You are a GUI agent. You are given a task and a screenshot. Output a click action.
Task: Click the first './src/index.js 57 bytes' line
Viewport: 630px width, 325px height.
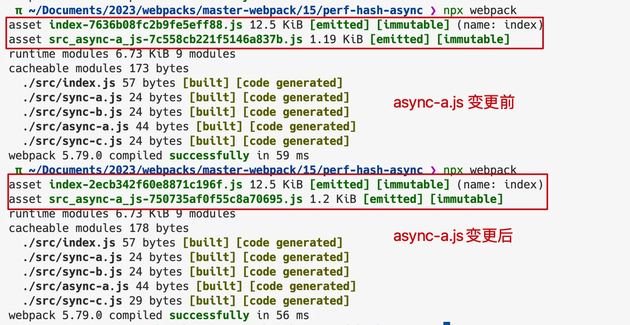[x=183, y=83]
